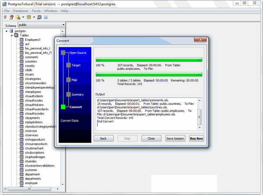Select department table in tree
Image resolution: width=263 pixels, height=195 pixels.
[x=32, y=174]
